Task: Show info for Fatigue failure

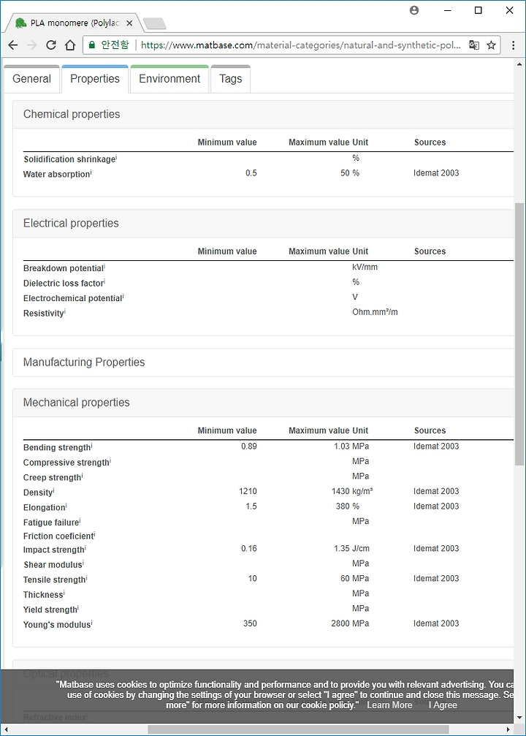Action: (80, 520)
